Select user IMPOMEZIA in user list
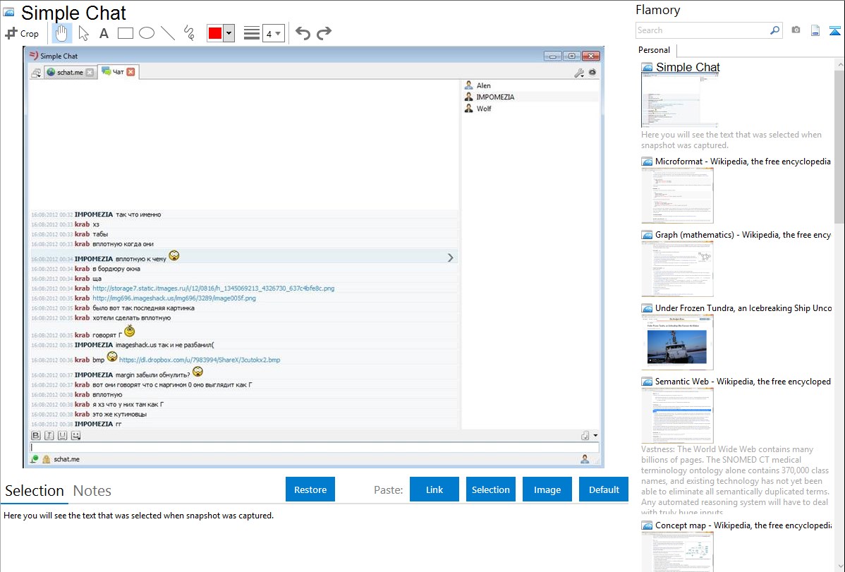The width and height of the screenshot is (845, 572). click(x=531, y=97)
